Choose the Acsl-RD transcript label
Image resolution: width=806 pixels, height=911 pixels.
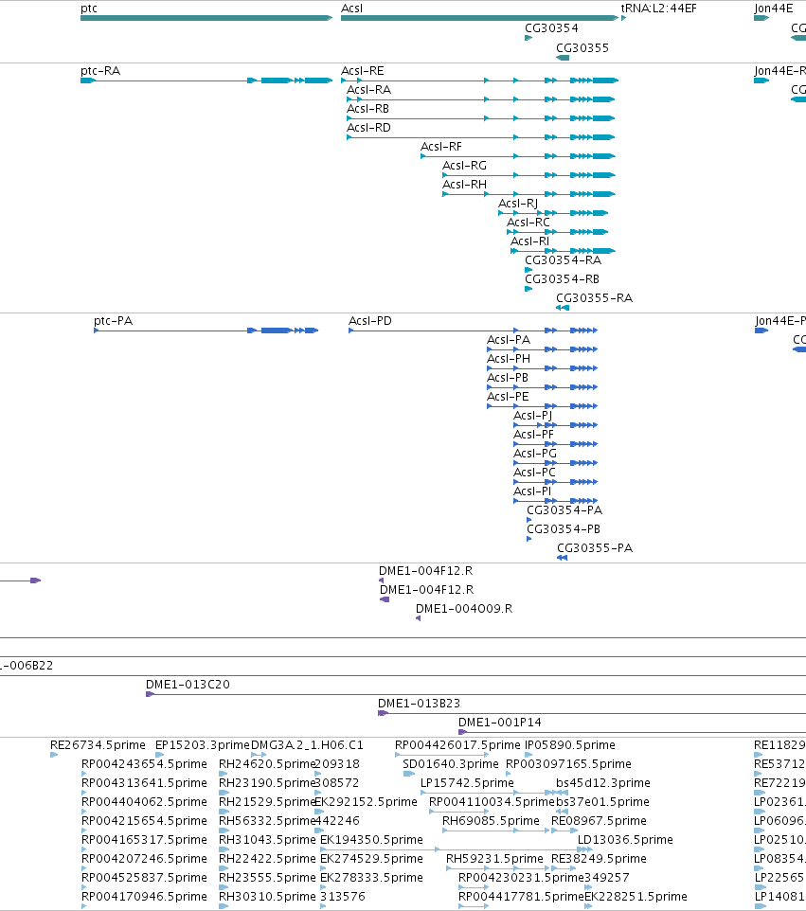[x=368, y=127]
